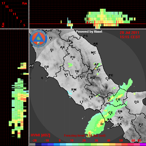Click the SI city label

tap(52, 50)
